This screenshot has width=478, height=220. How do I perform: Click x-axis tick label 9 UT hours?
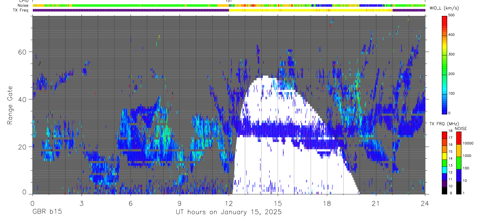[179, 203]
